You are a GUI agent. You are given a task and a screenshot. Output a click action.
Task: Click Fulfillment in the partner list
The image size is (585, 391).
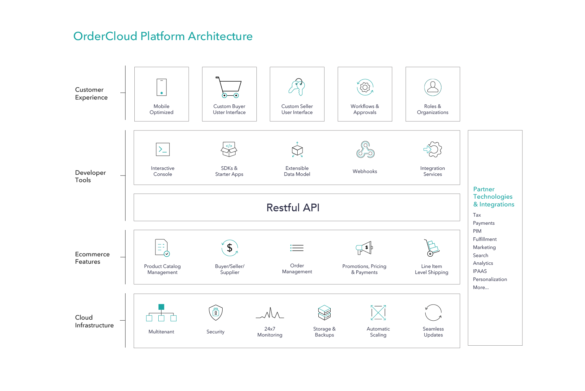pos(485,239)
